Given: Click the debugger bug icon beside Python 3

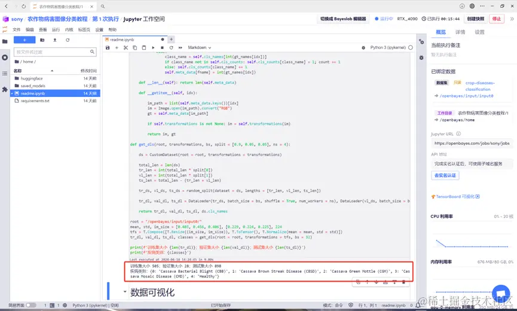Looking at the screenshot, I should (363, 47).
